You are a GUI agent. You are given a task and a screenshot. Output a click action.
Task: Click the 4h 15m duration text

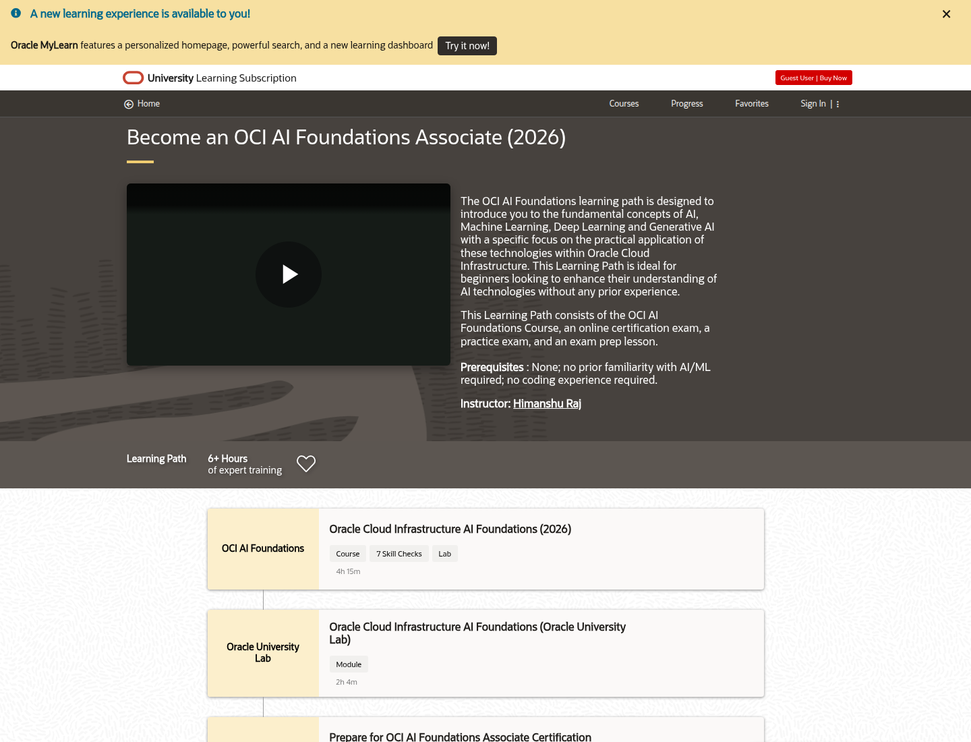click(x=348, y=571)
